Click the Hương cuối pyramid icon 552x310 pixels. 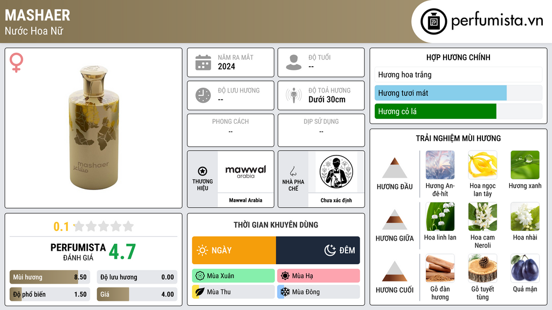pos(395,271)
